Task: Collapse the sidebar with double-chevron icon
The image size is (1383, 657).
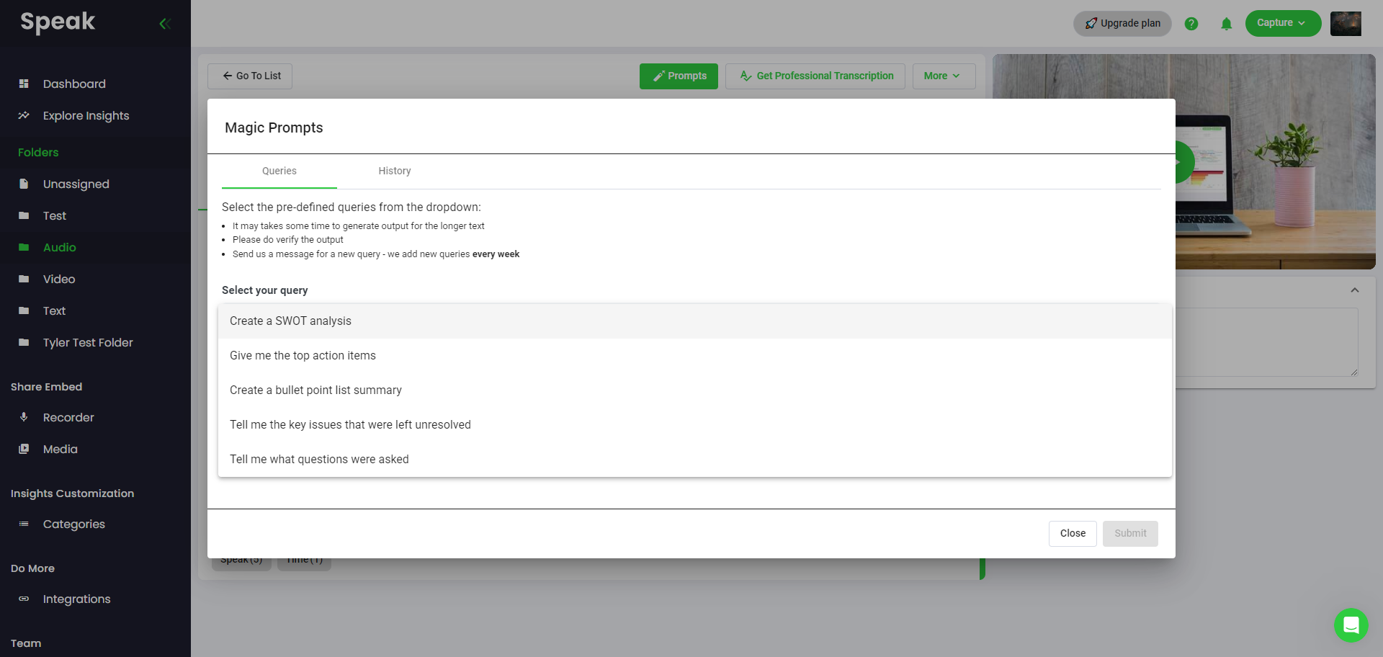Action: point(165,24)
